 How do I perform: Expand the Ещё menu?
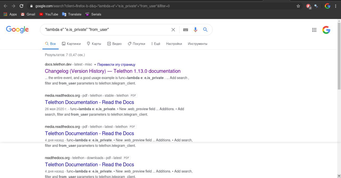(x=156, y=44)
